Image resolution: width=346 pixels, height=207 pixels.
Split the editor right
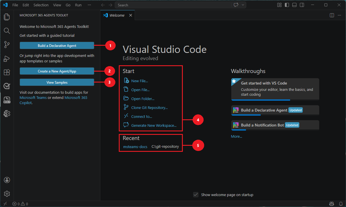(x=332, y=15)
